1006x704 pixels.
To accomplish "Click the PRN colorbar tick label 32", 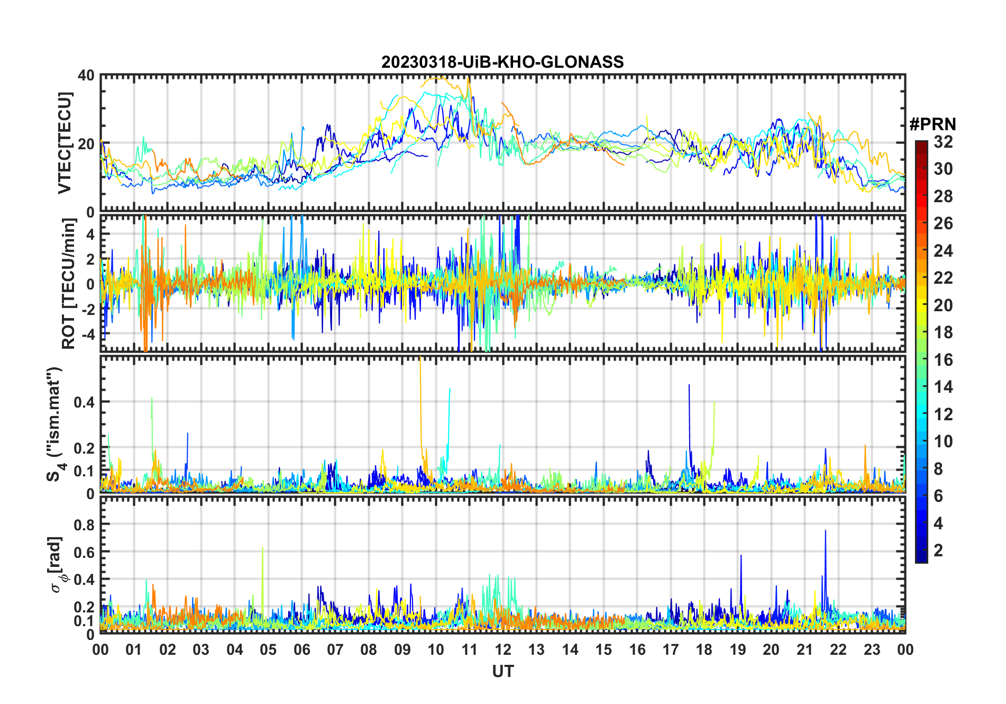I will (x=943, y=142).
